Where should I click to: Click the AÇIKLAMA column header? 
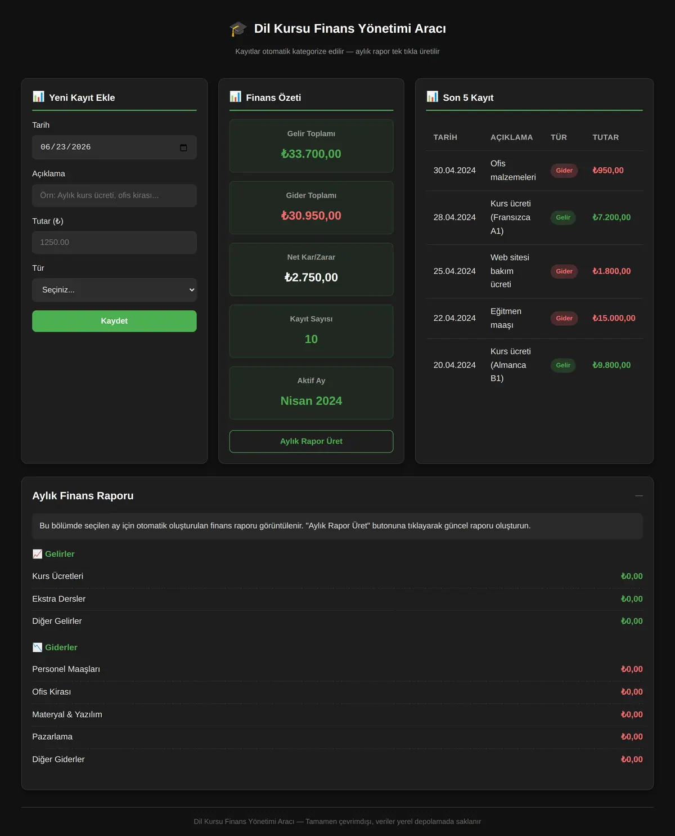click(511, 137)
